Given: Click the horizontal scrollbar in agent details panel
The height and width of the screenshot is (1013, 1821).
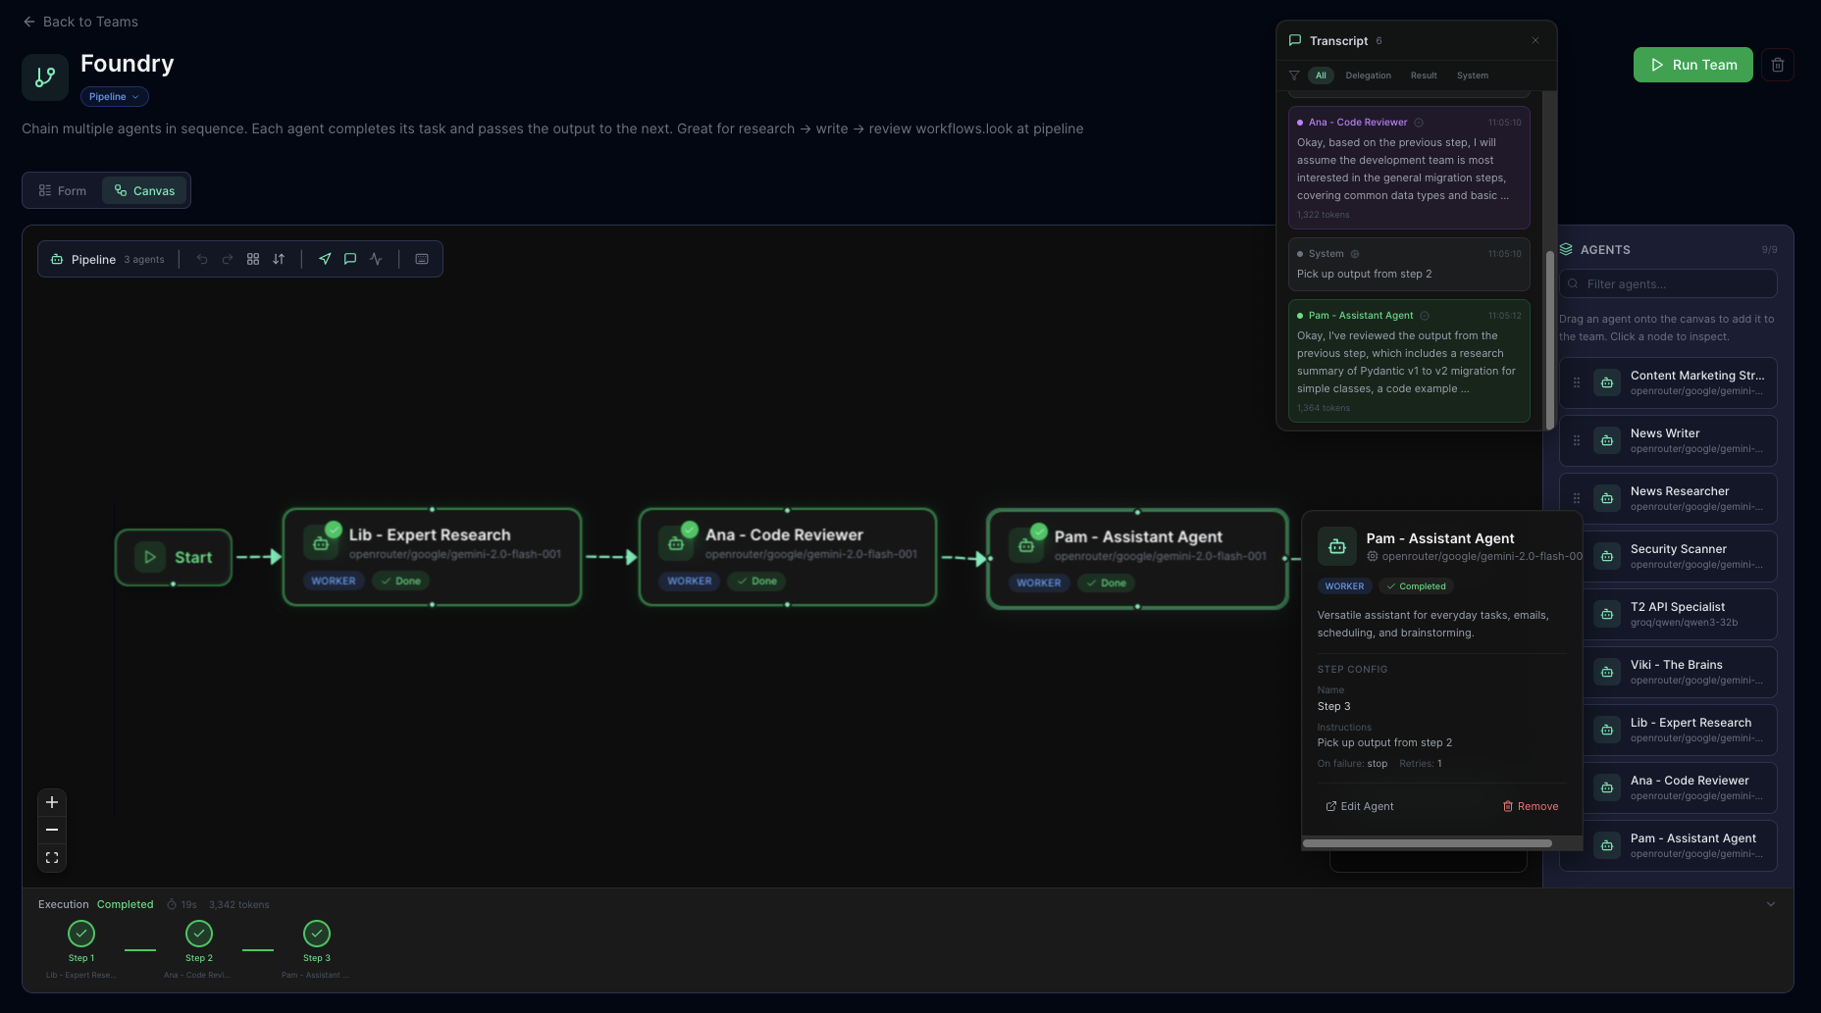Looking at the screenshot, I should point(1427,843).
